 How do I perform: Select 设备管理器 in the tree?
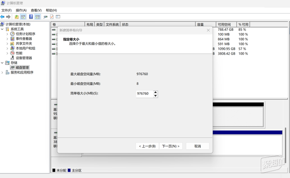tap(24, 58)
